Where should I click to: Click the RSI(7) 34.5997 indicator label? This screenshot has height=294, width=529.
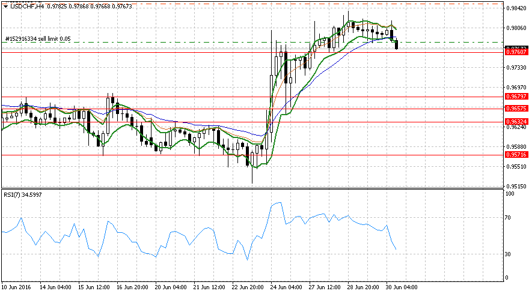(x=23, y=195)
